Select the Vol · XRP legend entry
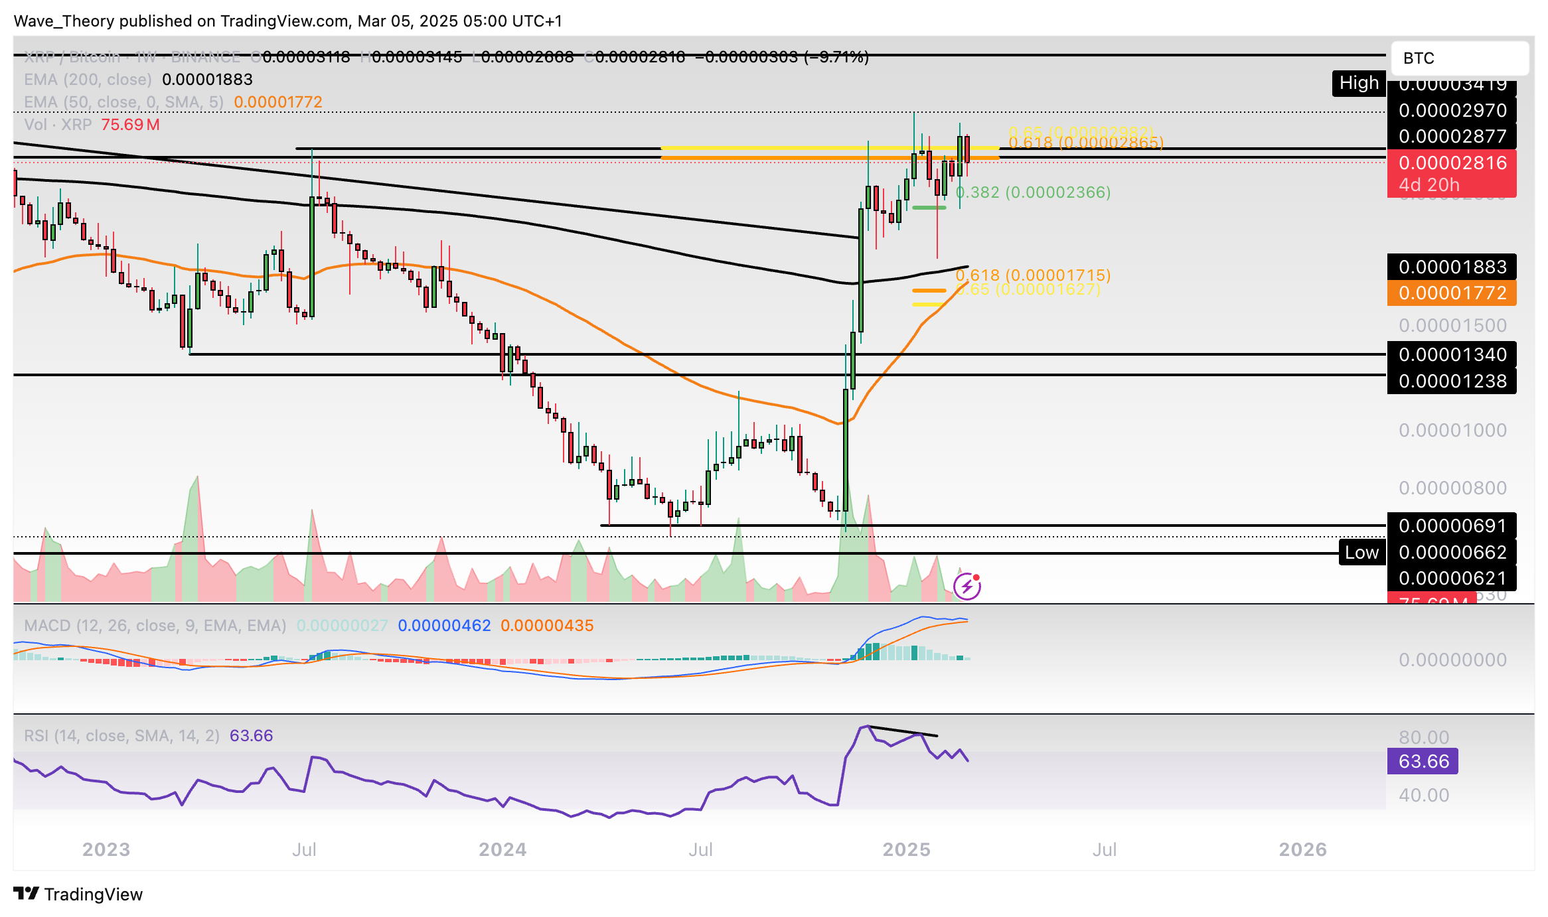Viewport: 1548px width, 917px height. point(58,125)
